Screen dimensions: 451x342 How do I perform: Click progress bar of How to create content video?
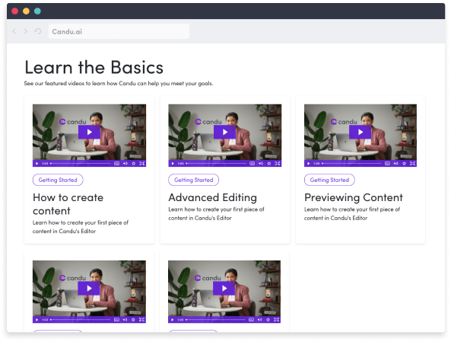[81, 163]
